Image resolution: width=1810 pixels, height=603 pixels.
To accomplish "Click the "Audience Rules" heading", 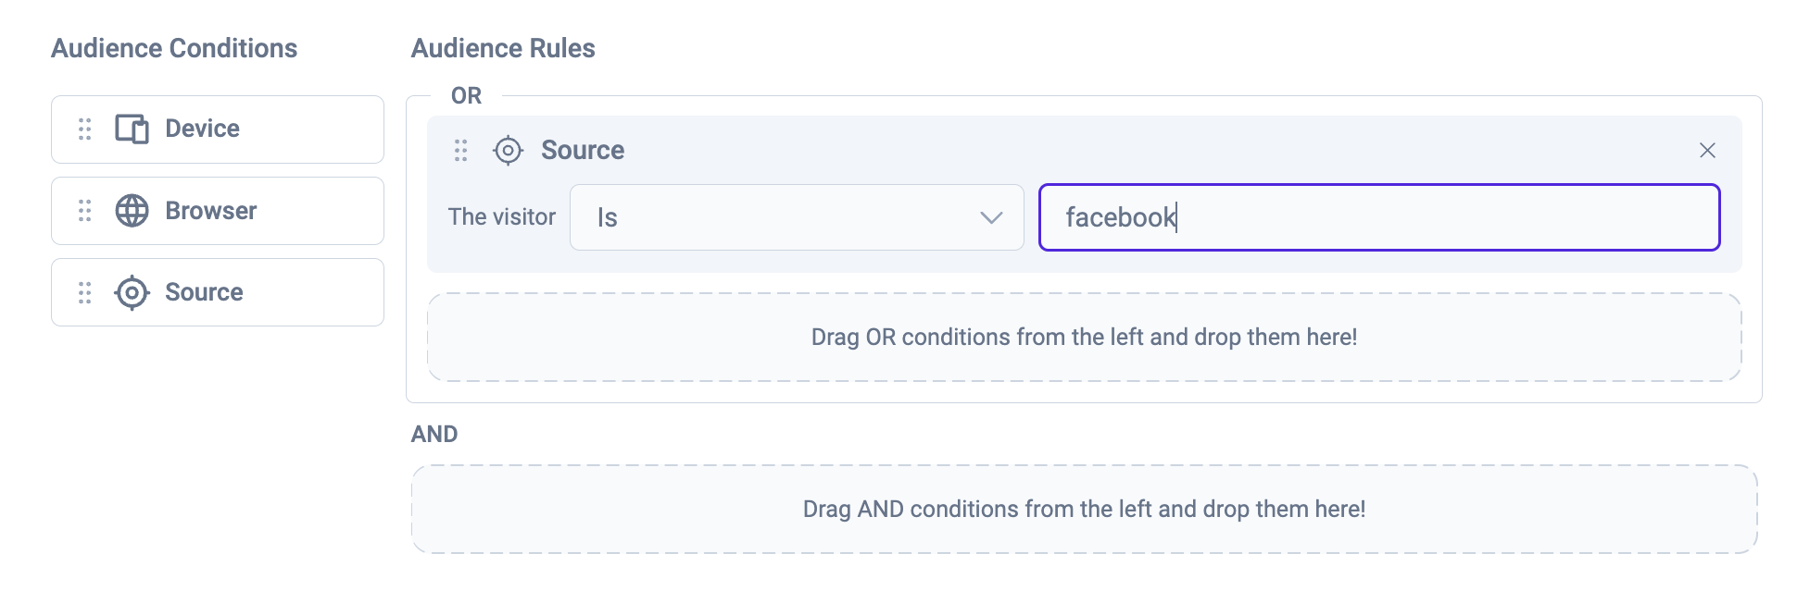I will pos(503,48).
